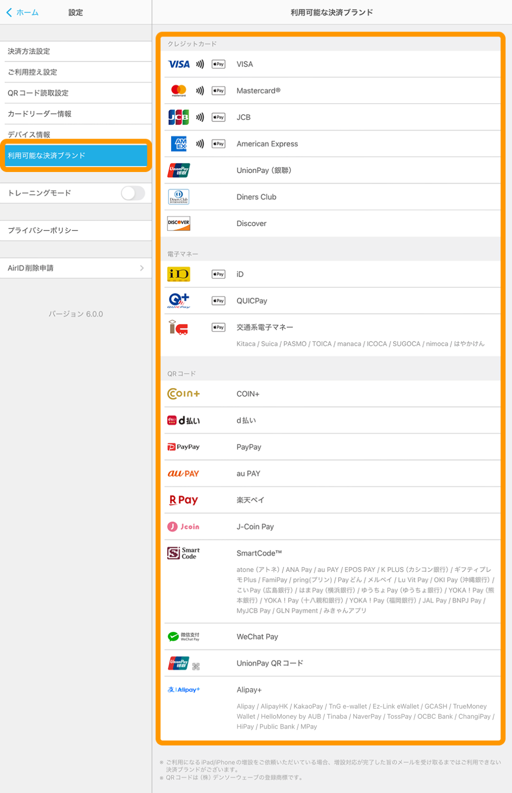Viewport: 512px width, 793px height.
Task: Click the American Express logo
Action: 178,144
